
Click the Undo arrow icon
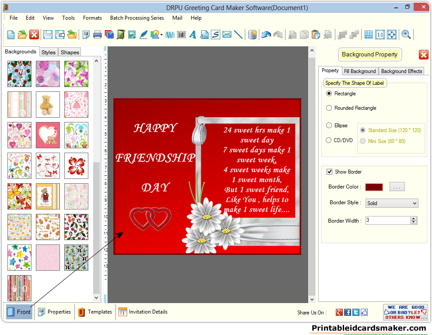tap(266, 35)
